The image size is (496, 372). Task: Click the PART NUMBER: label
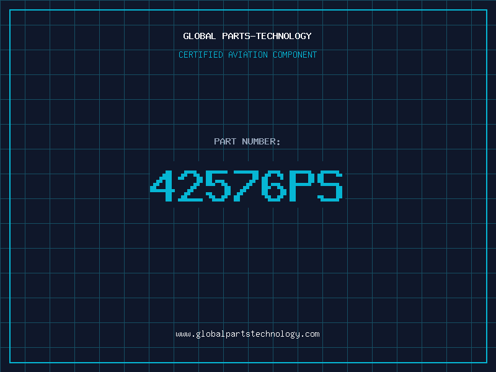(x=247, y=141)
